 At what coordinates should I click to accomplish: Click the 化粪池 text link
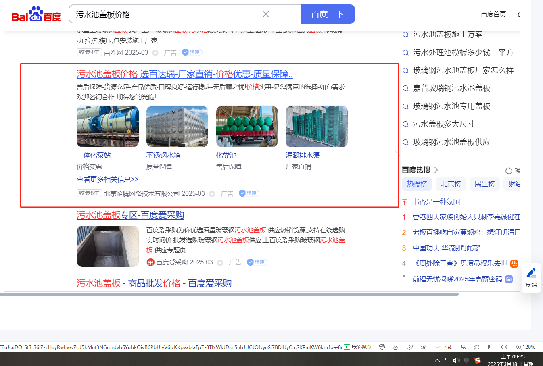tap(226, 155)
